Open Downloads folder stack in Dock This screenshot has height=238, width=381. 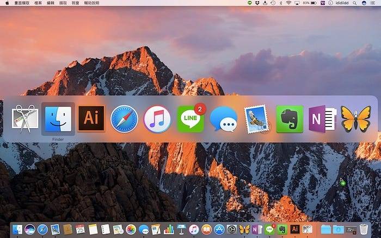[338, 229]
